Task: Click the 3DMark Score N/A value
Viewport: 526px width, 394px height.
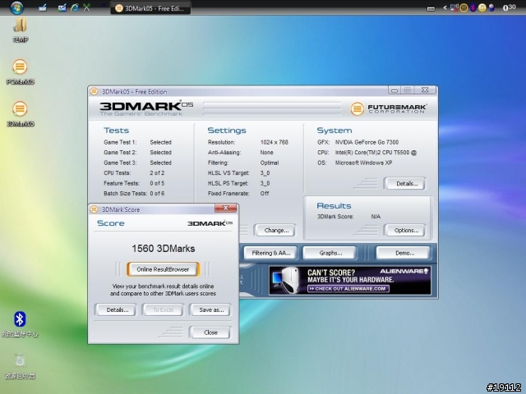Action: tap(376, 217)
